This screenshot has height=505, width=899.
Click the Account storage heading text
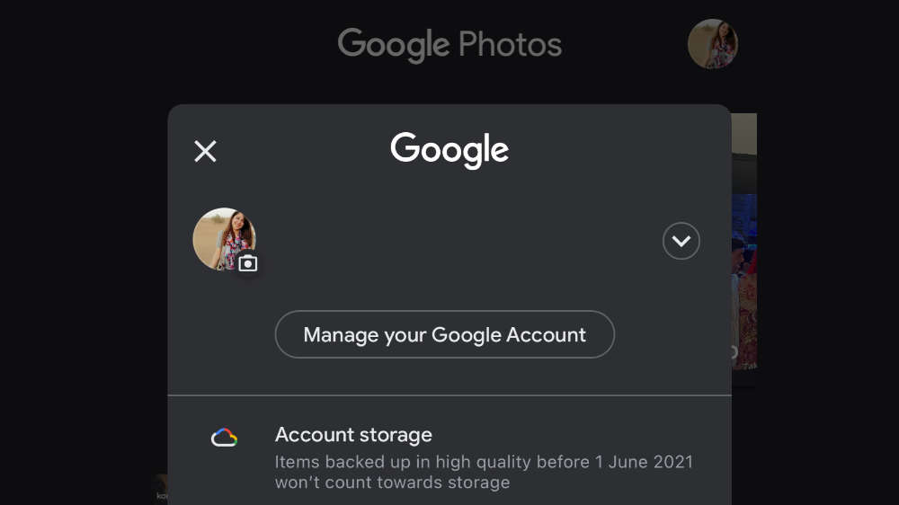coord(353,435)
